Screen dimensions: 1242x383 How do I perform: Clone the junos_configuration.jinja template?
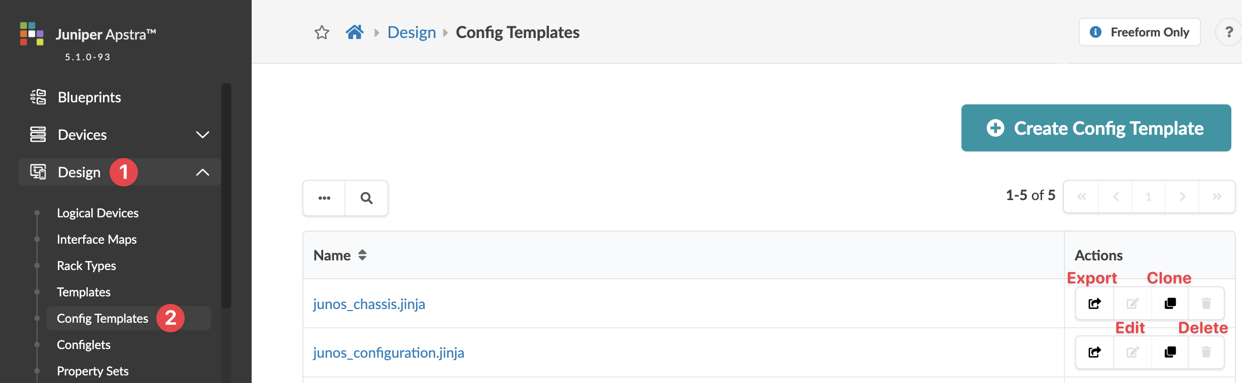(x=1170, y=352)
